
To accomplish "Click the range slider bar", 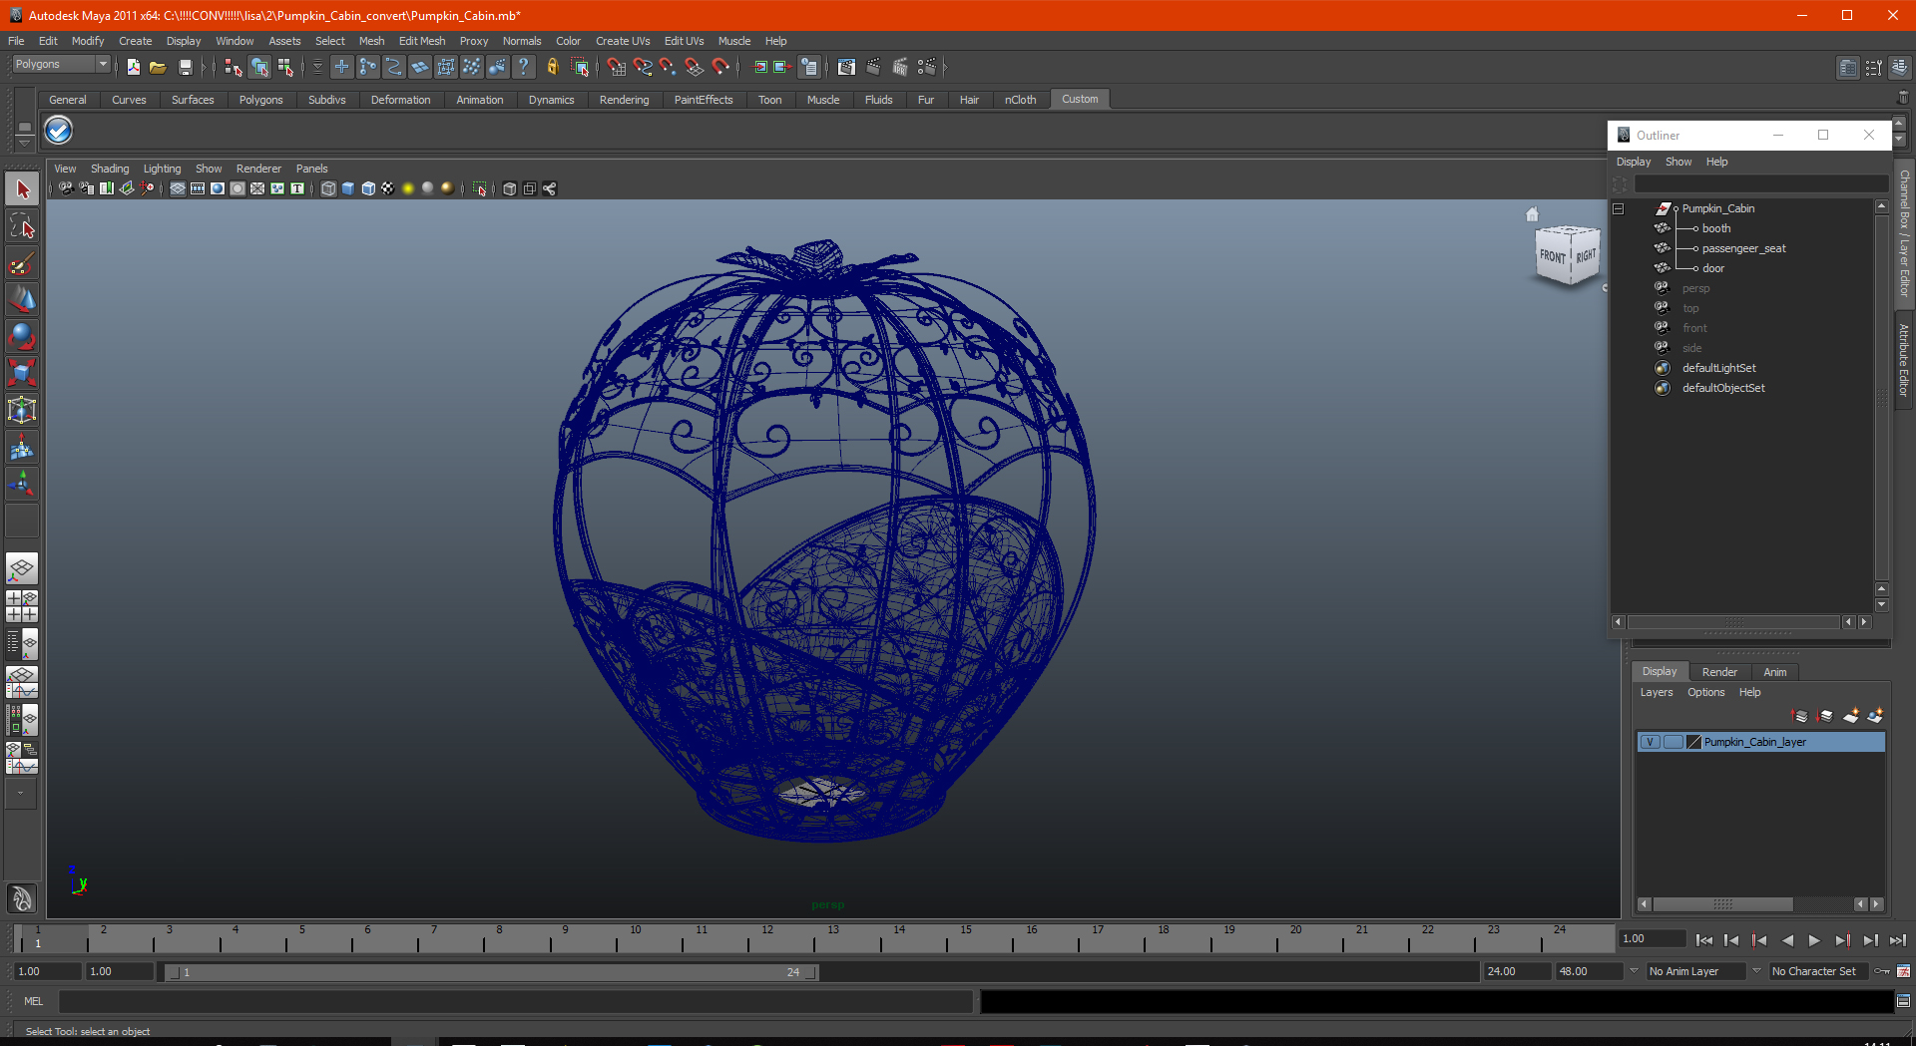I will click(x=491, y=972).
